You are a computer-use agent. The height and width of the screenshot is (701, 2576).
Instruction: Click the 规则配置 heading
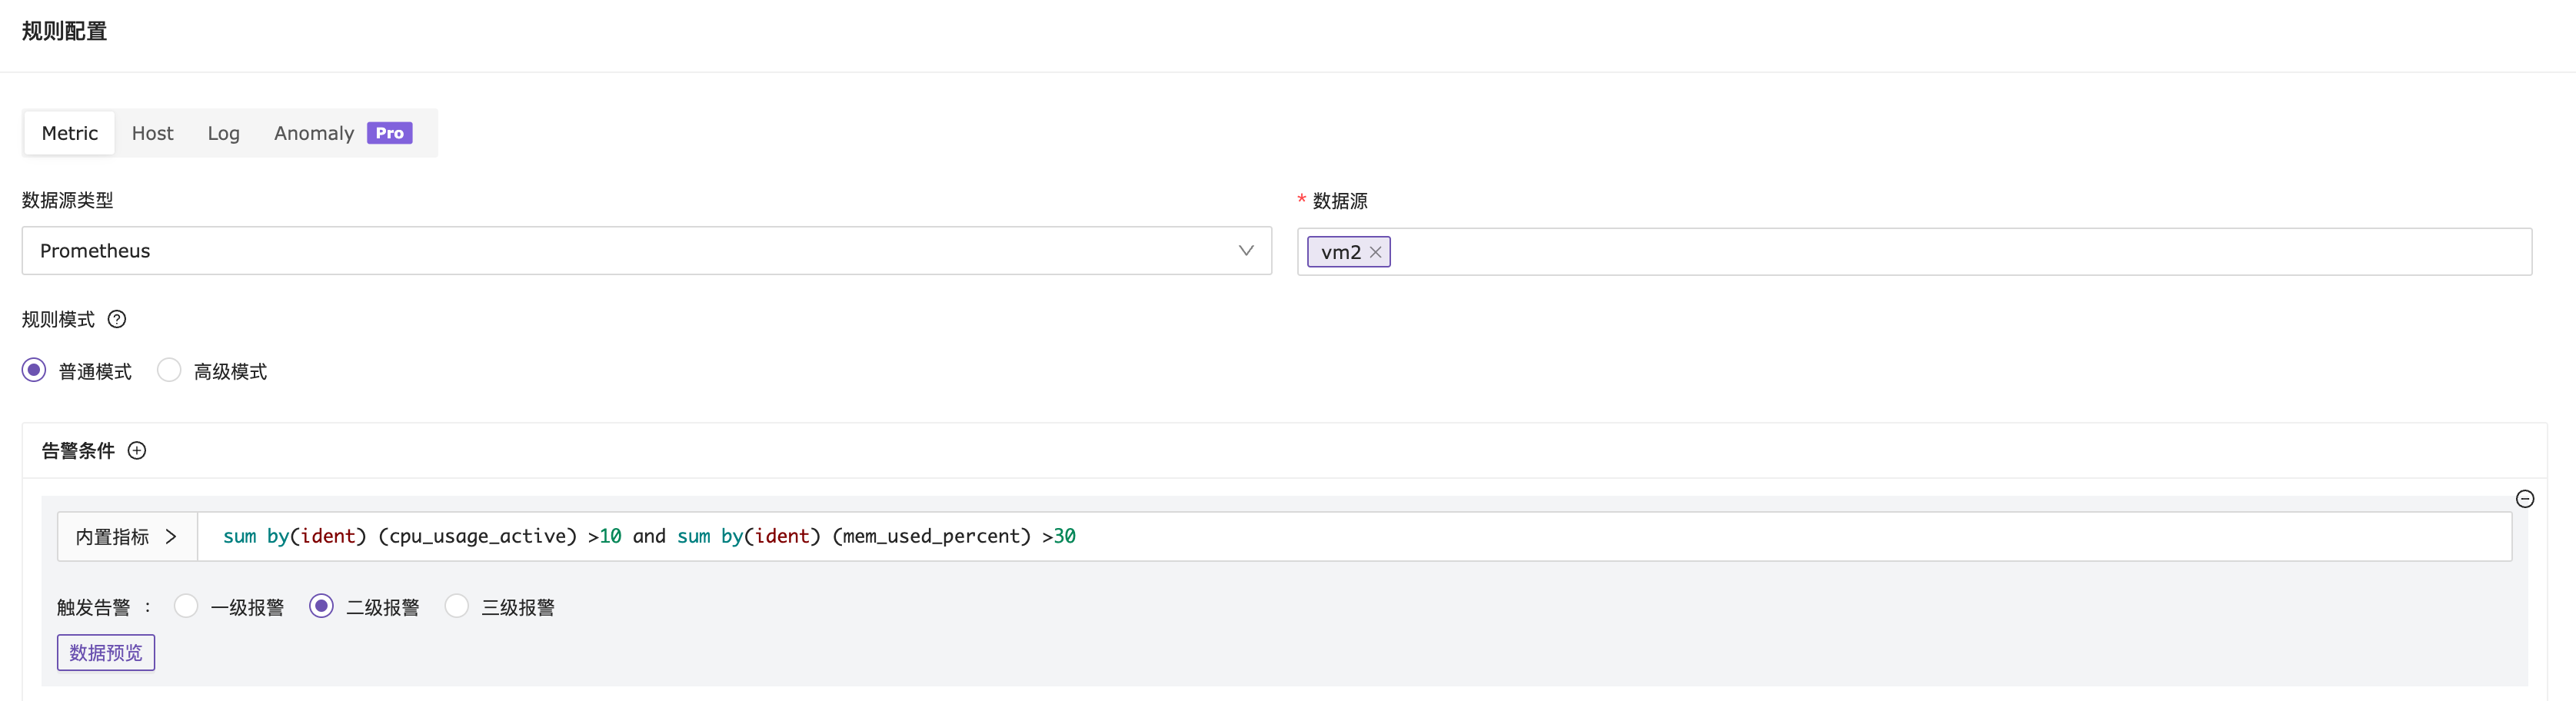point(64,31)
